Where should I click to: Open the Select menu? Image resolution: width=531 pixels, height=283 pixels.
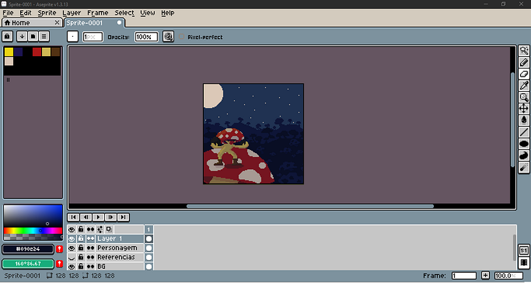pos(124,13)
